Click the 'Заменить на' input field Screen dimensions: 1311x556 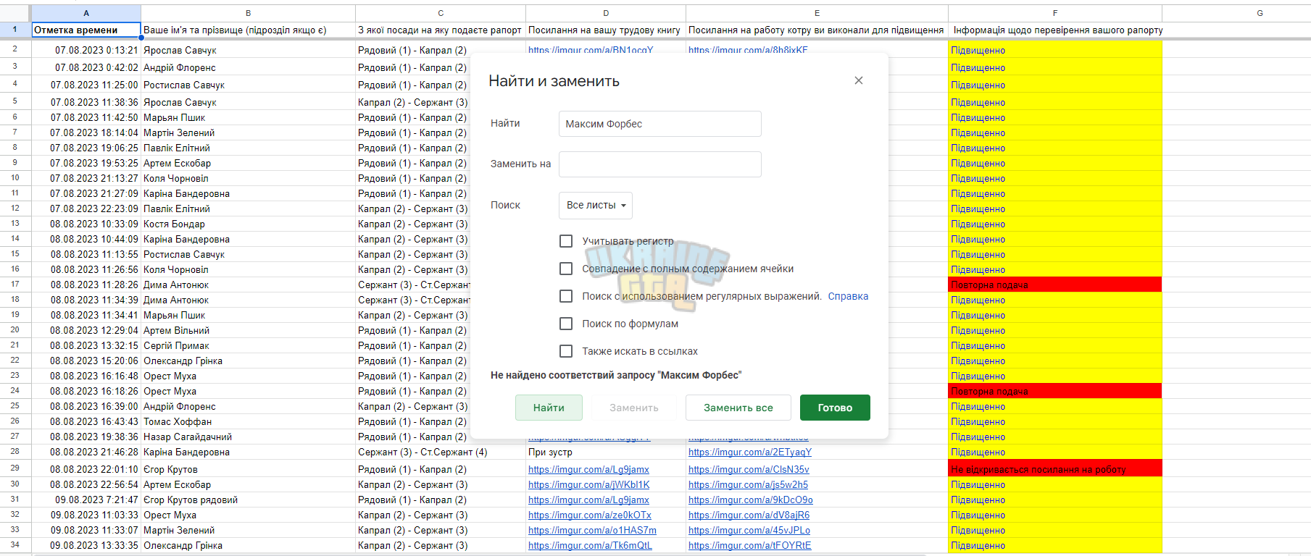click(x=659, y=164)
